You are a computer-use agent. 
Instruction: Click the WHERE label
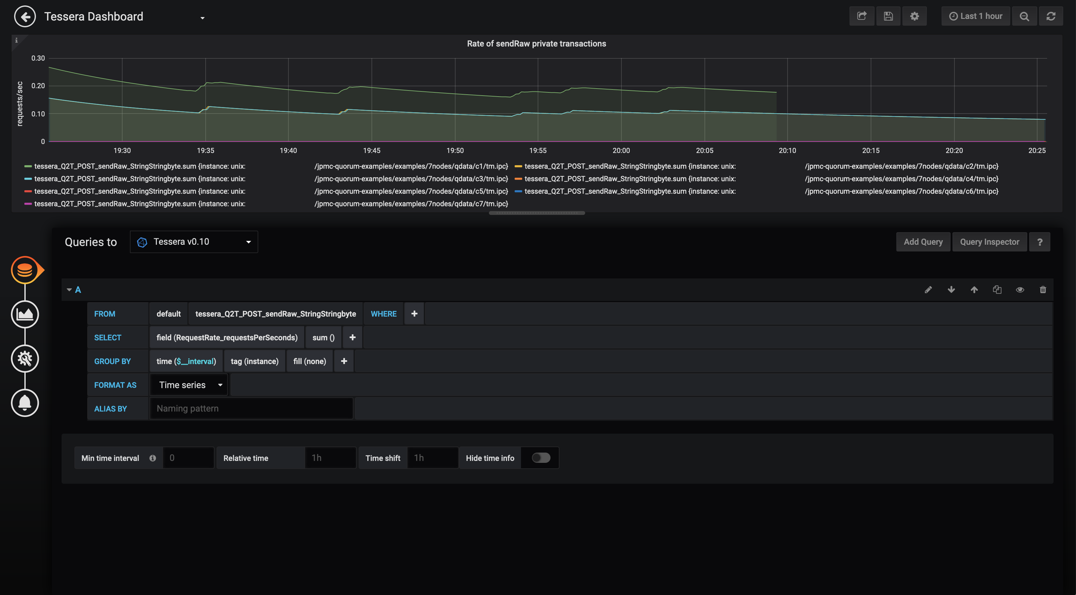[x=383, y=314]
